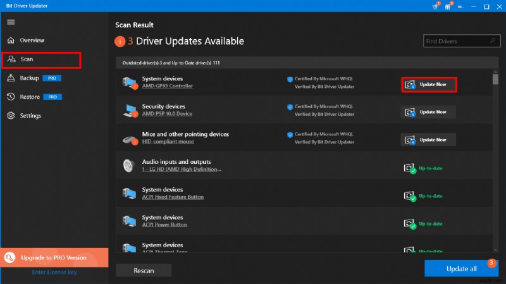Click the Settings gear icon
506x284 pixels.
tap(11, 115)
